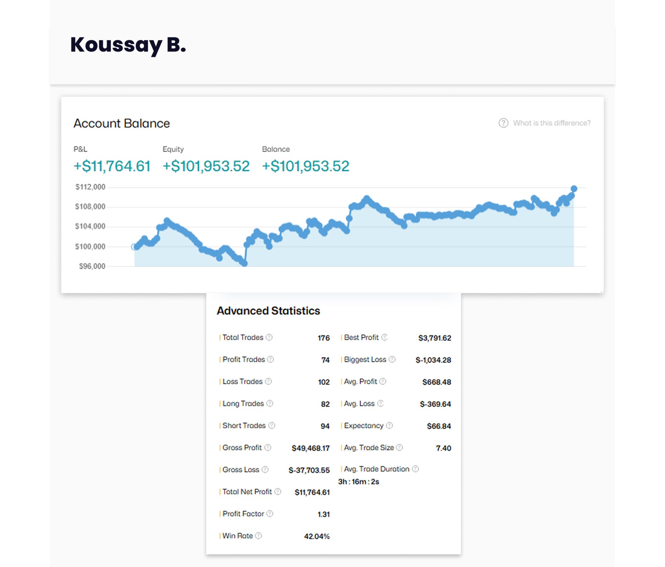
Task: Click help icon beside Profit Trades
Action: [270, 359]
